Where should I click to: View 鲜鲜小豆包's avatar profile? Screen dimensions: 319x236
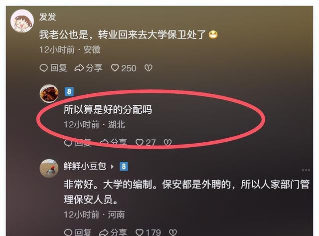pyautogui.click(x=49, y=169)
